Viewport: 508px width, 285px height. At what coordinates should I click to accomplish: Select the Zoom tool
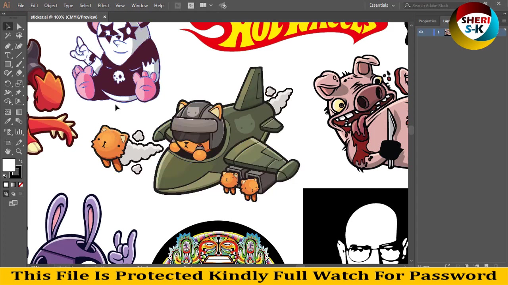click(19, 151)
